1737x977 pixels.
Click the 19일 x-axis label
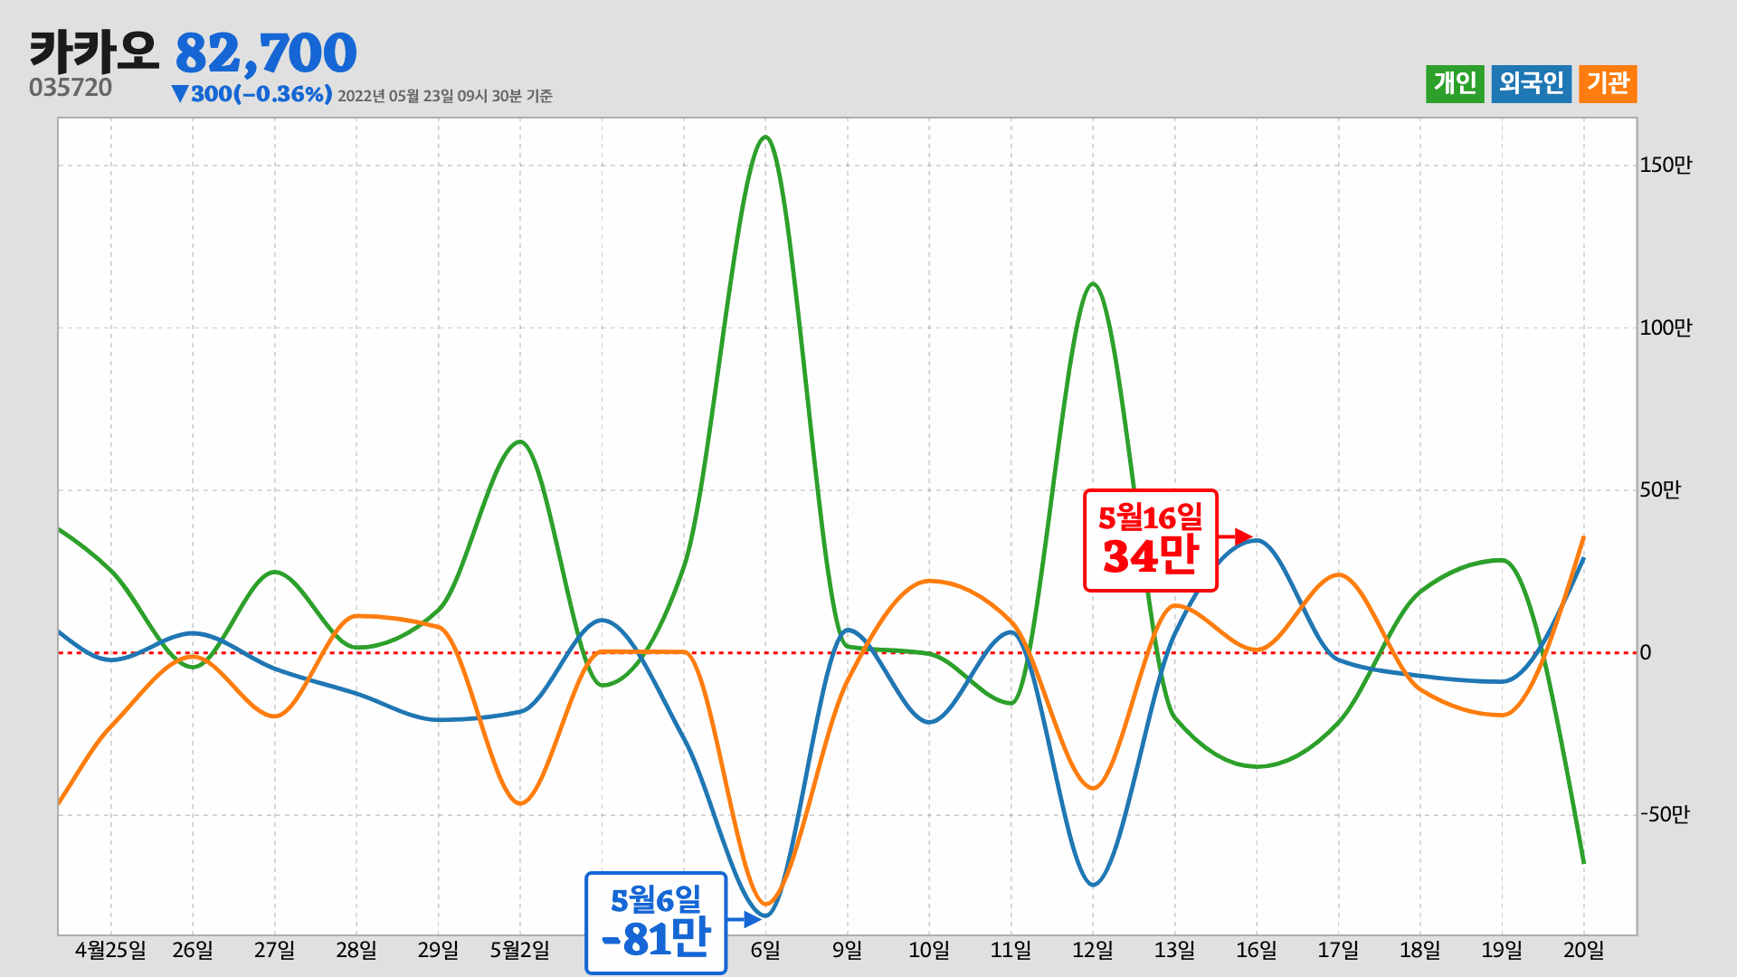1503,950
